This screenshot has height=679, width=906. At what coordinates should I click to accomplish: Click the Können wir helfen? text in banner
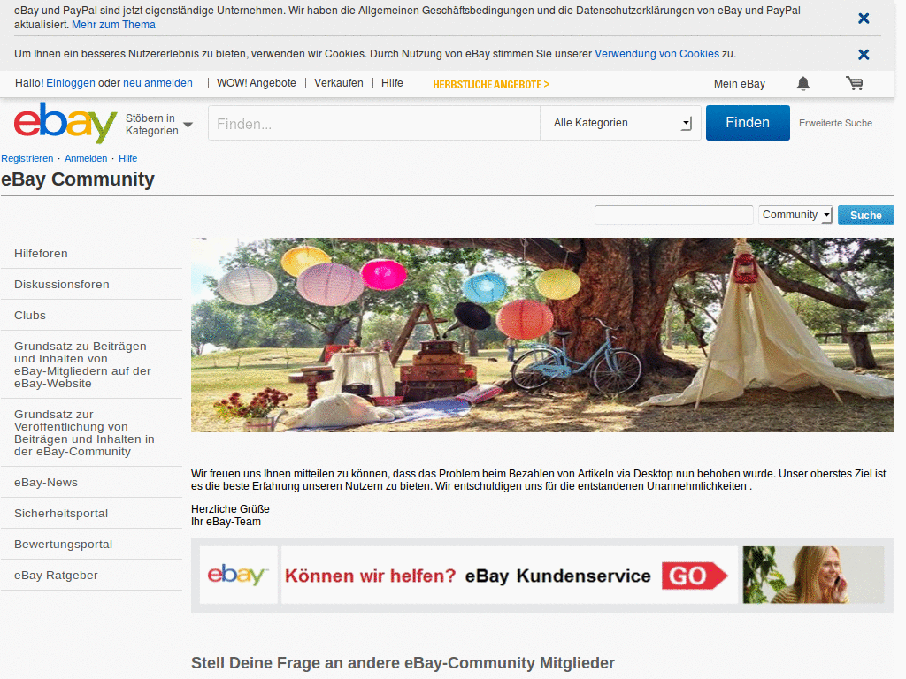[x=371, y=576]
